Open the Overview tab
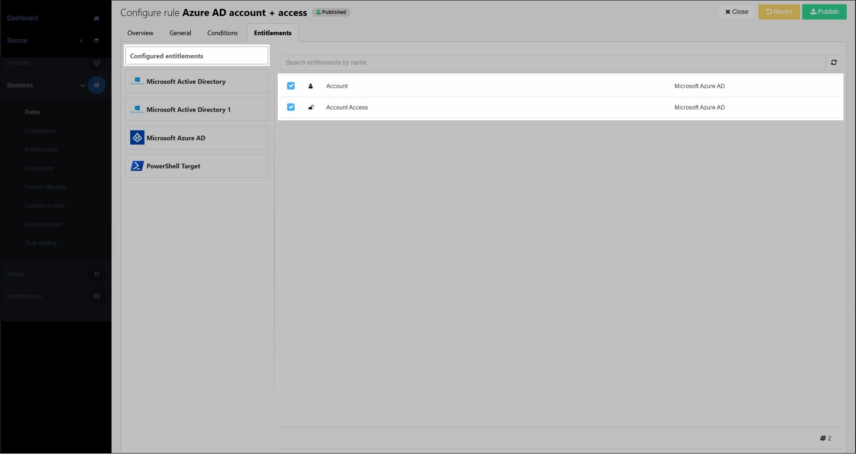 pos(140,33)
